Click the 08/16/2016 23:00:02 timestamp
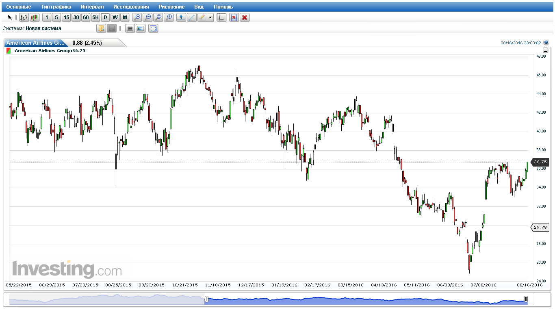Screen dimensions: 555x312 pos(520,43)
